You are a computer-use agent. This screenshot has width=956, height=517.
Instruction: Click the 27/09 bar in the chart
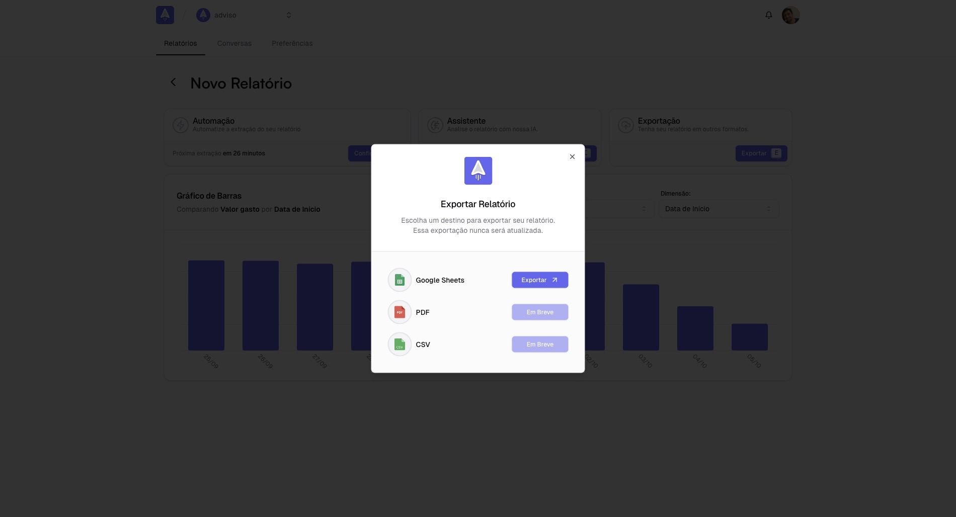(x=315, y=307)
